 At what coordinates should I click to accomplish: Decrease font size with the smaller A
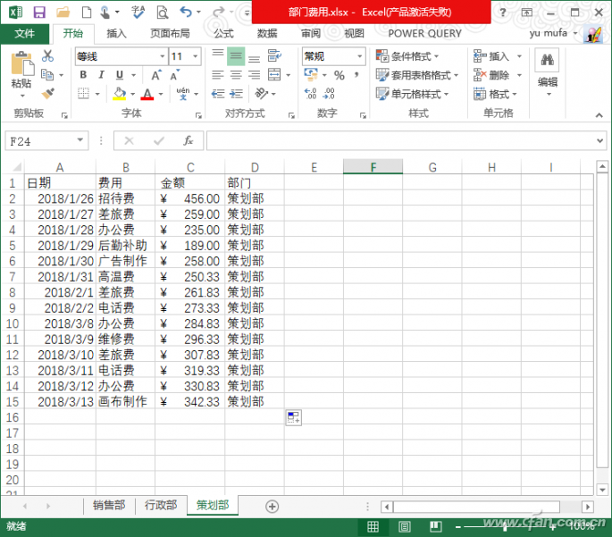[174, 75]
